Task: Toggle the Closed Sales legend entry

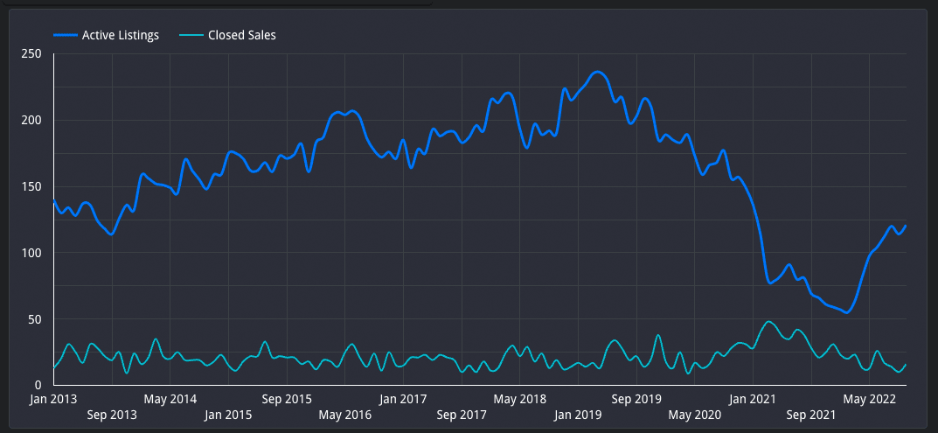Action: click(x=228, y=35)
